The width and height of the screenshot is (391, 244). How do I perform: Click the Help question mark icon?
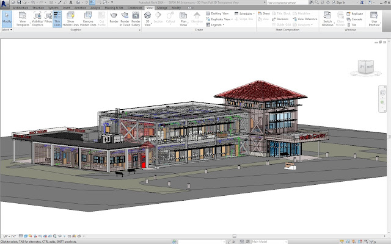[x=370, y=2]
